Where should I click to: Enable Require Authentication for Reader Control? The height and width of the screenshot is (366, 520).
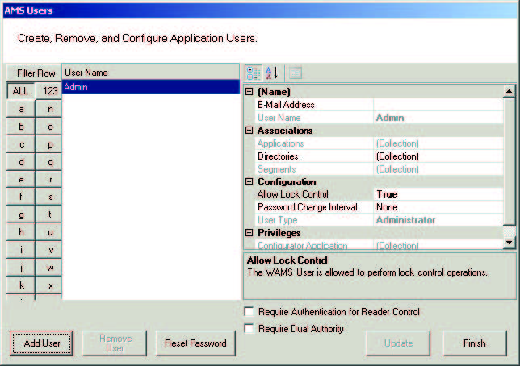(250, 312)
